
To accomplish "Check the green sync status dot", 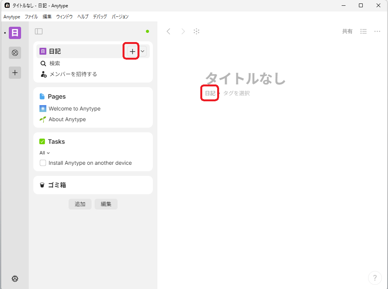I will (x=147, y=31).
